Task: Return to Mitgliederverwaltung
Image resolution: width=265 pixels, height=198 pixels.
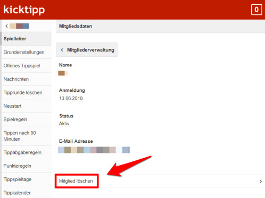Action: 87,50
